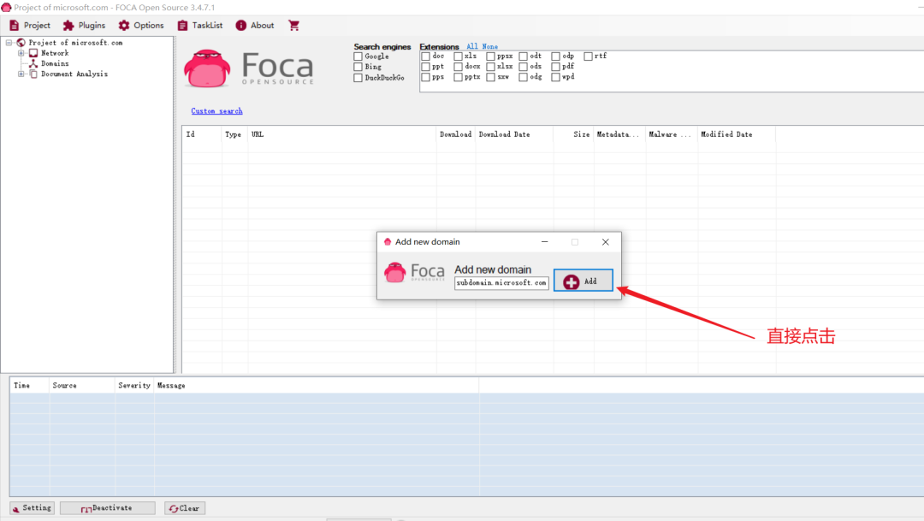
Task: Click the Add button in domain dialog
Action: coord(583,281)
